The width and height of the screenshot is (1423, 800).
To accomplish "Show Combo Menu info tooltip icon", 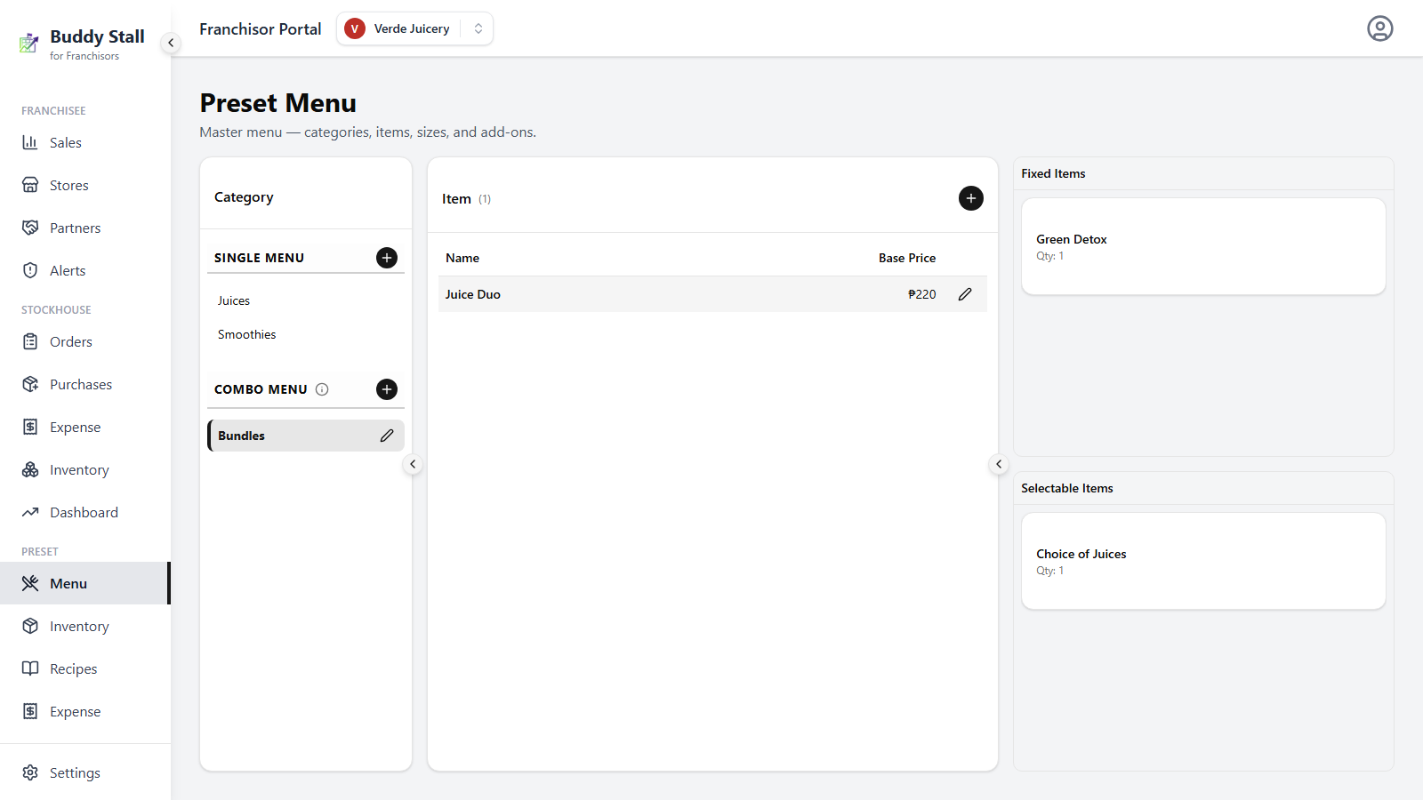I will [322, 389].
